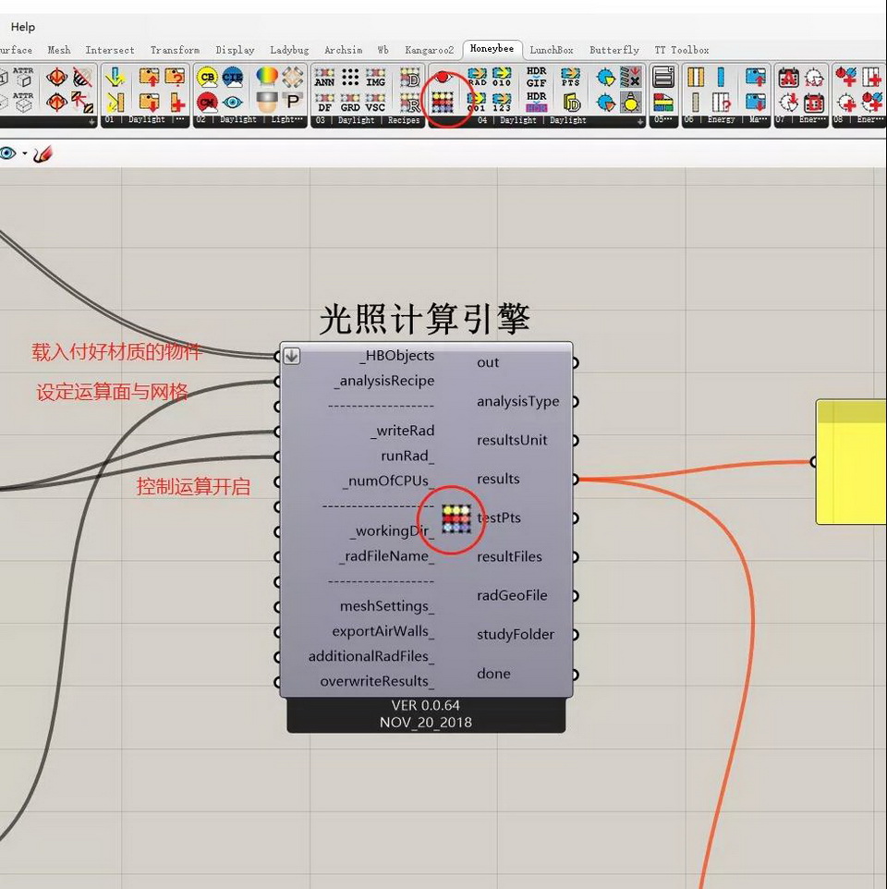The width and height of the screenshot is (887, 889).
Task: Click the PTS test points icon
Action: (571, 78)
